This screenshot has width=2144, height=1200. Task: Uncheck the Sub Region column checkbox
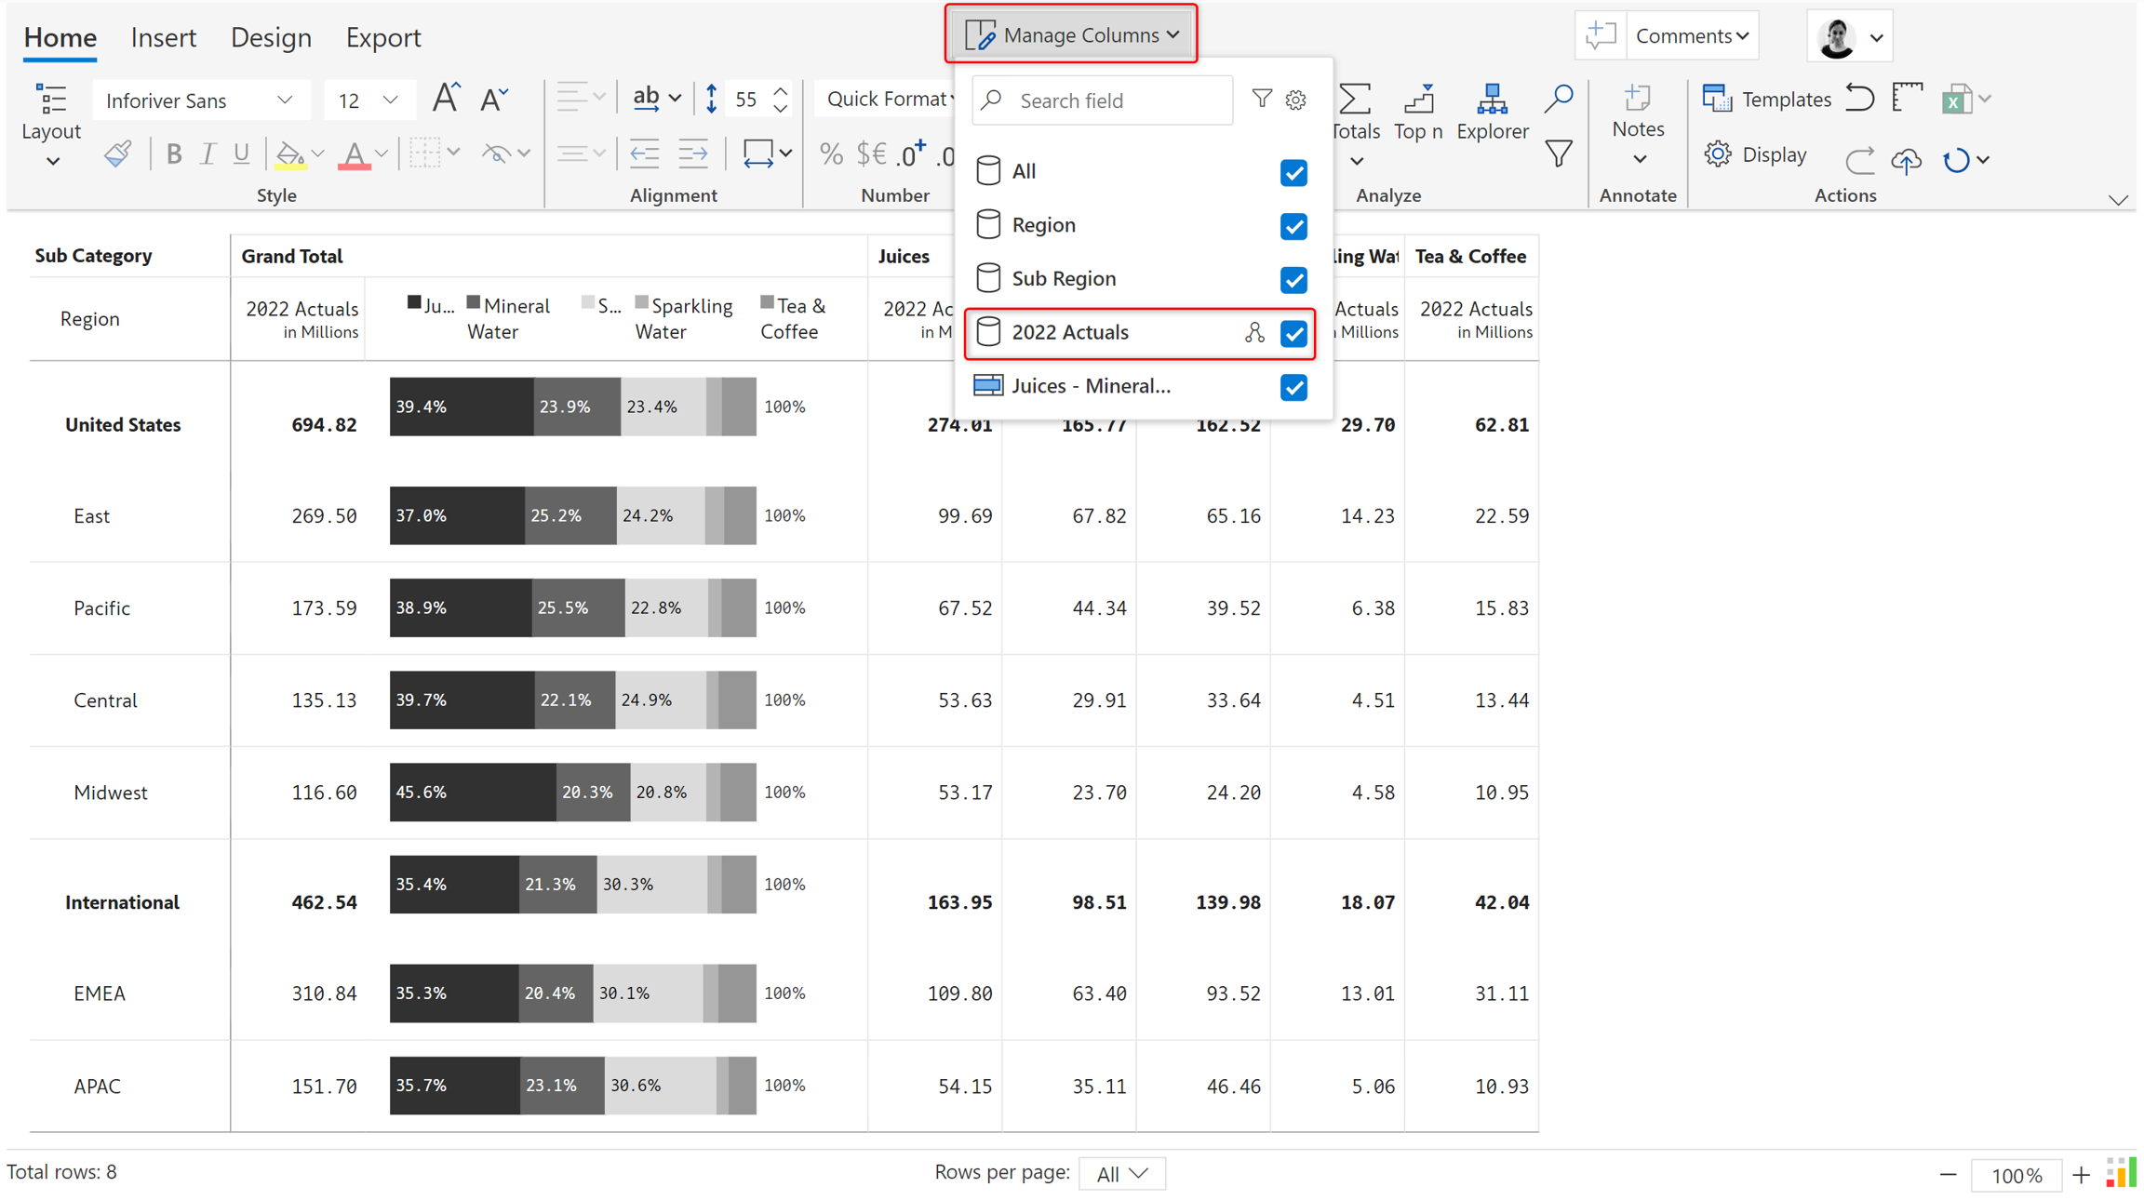click(1293, 279)
